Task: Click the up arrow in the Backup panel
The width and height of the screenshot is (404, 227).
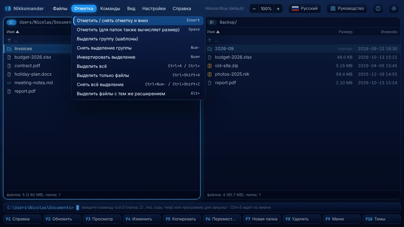Action: [210, 40]
